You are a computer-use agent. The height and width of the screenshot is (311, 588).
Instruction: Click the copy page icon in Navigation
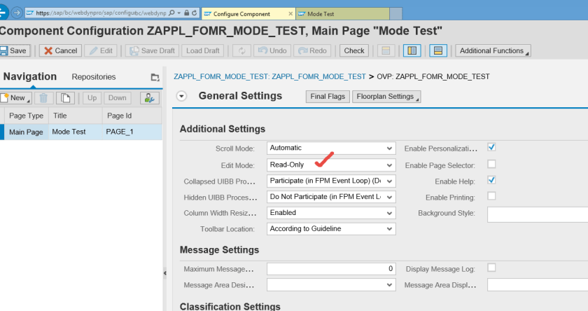coord(65,98)
